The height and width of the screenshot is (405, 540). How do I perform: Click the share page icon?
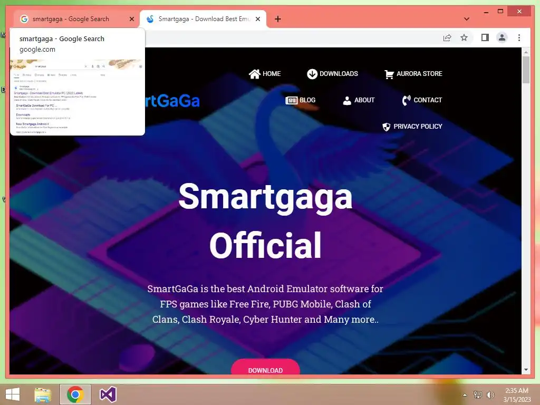click(x=447, y=37)
